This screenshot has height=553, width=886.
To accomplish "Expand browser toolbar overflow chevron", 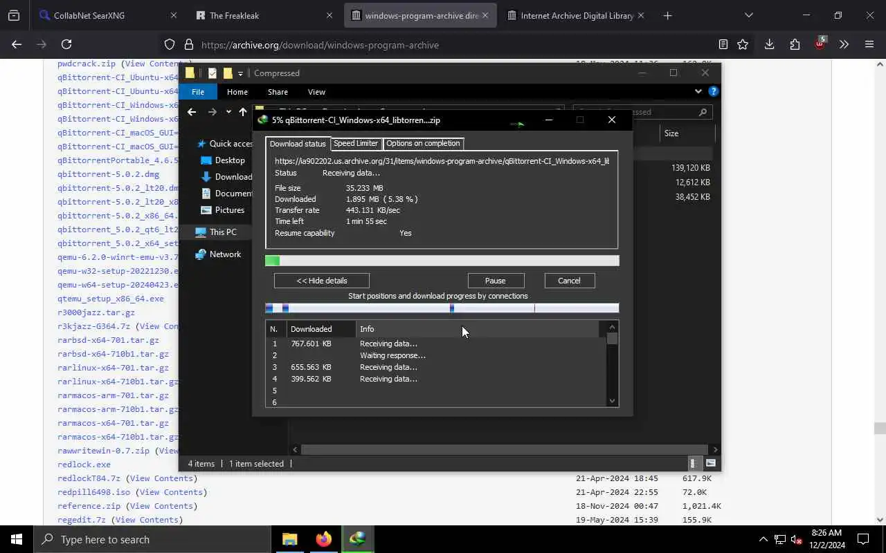I will click(x=844, y=44).
